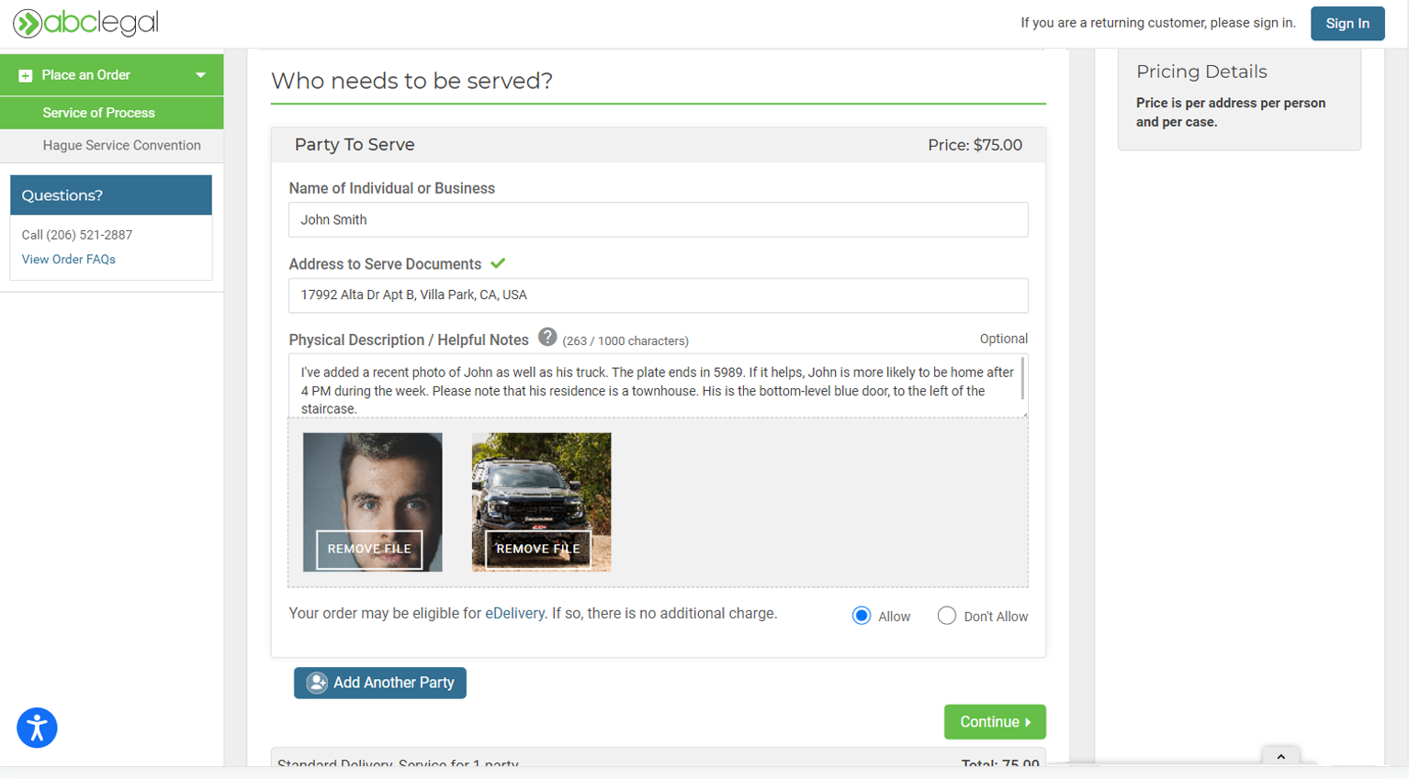Click the plus icon beside Place an Order
The height and width of the screenshot is (779, 1409).
click(26, 75)
